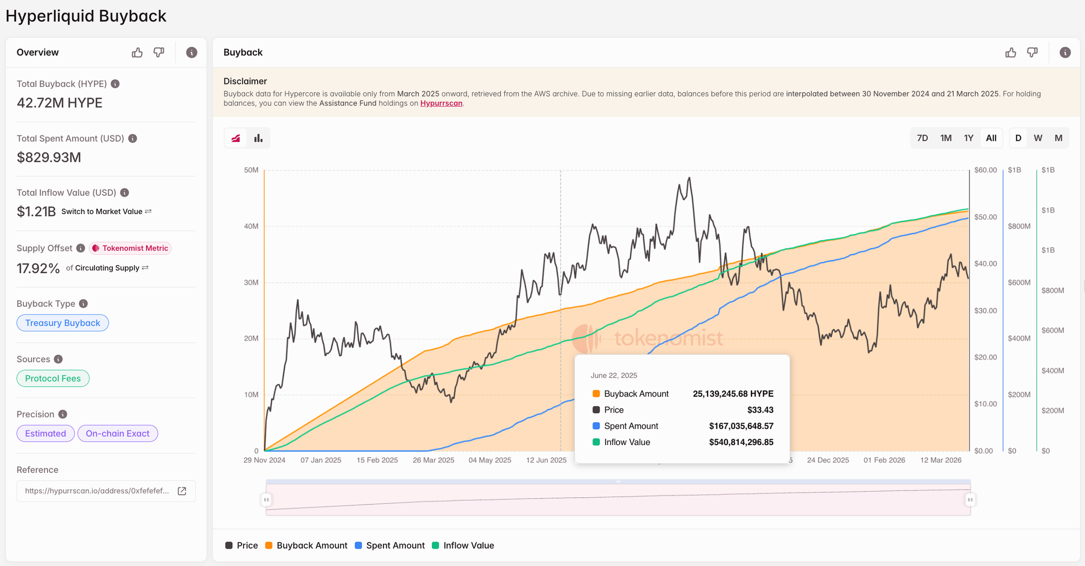
Task: Click thumbs up in Buyback panel
Action: pyautogui.click(x=1011, y=53)
